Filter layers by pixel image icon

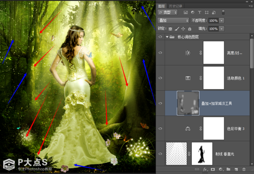(186, 12)
